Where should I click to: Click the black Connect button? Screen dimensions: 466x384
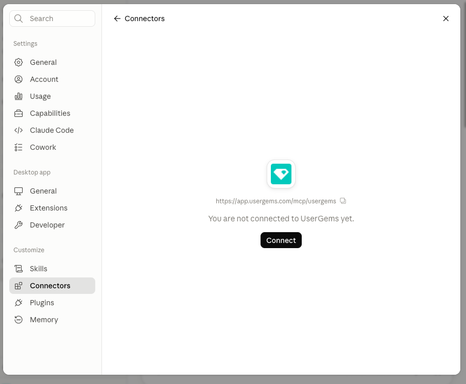pyautogui.click(x=281, y=240)
